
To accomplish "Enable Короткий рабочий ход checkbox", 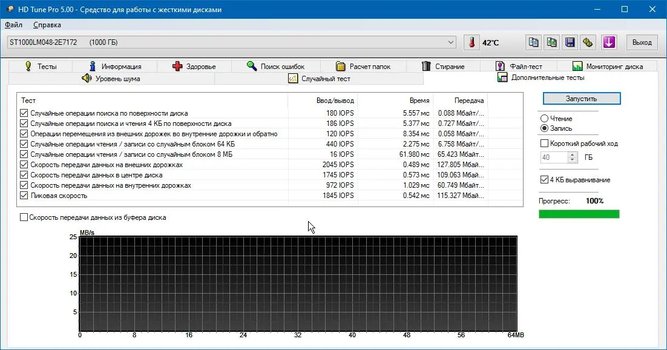I will (544, 144).
